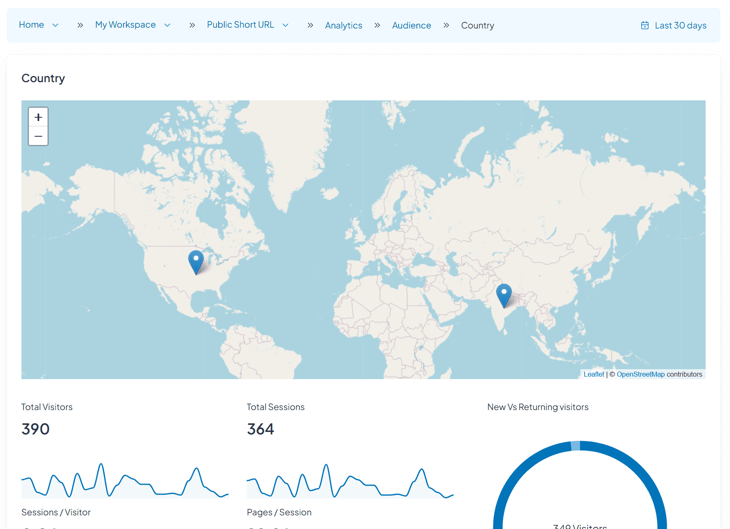Open the Home breadcrumb link
Viewport: 730px width, 529px height.
coord(31,25)
